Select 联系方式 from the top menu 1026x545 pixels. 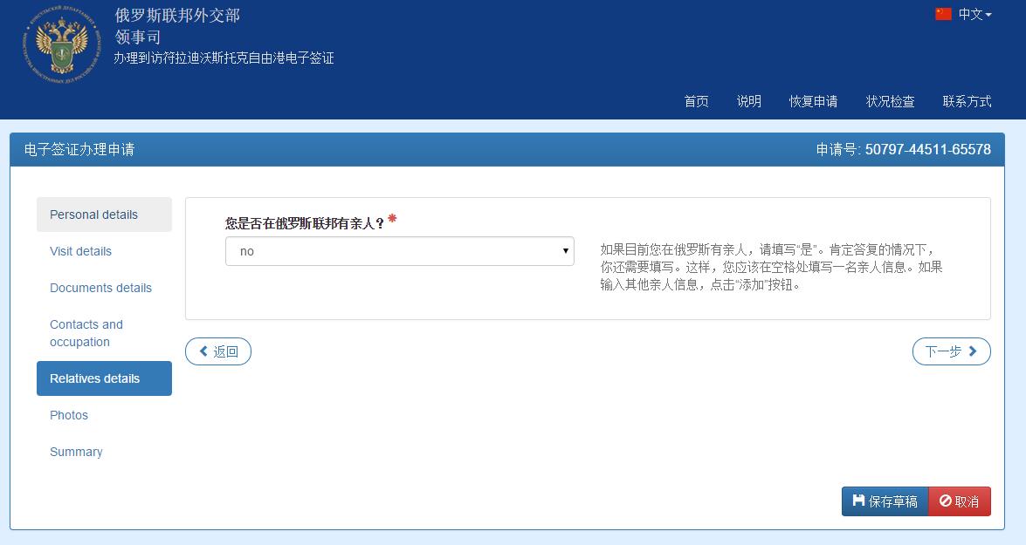[967, 101]
